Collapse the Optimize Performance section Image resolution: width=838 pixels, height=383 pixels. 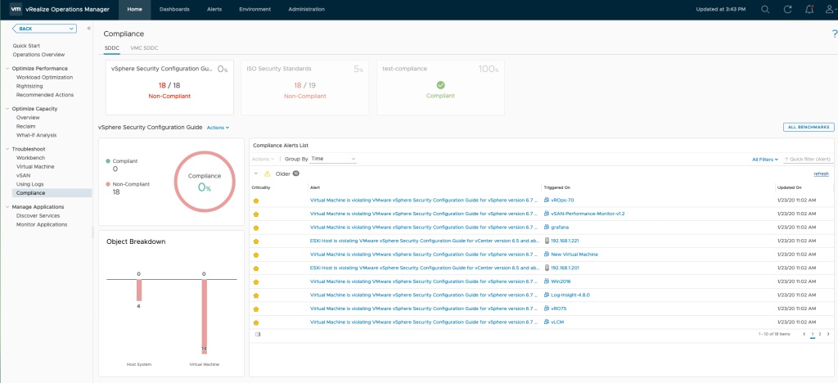[x=7, y=69]
